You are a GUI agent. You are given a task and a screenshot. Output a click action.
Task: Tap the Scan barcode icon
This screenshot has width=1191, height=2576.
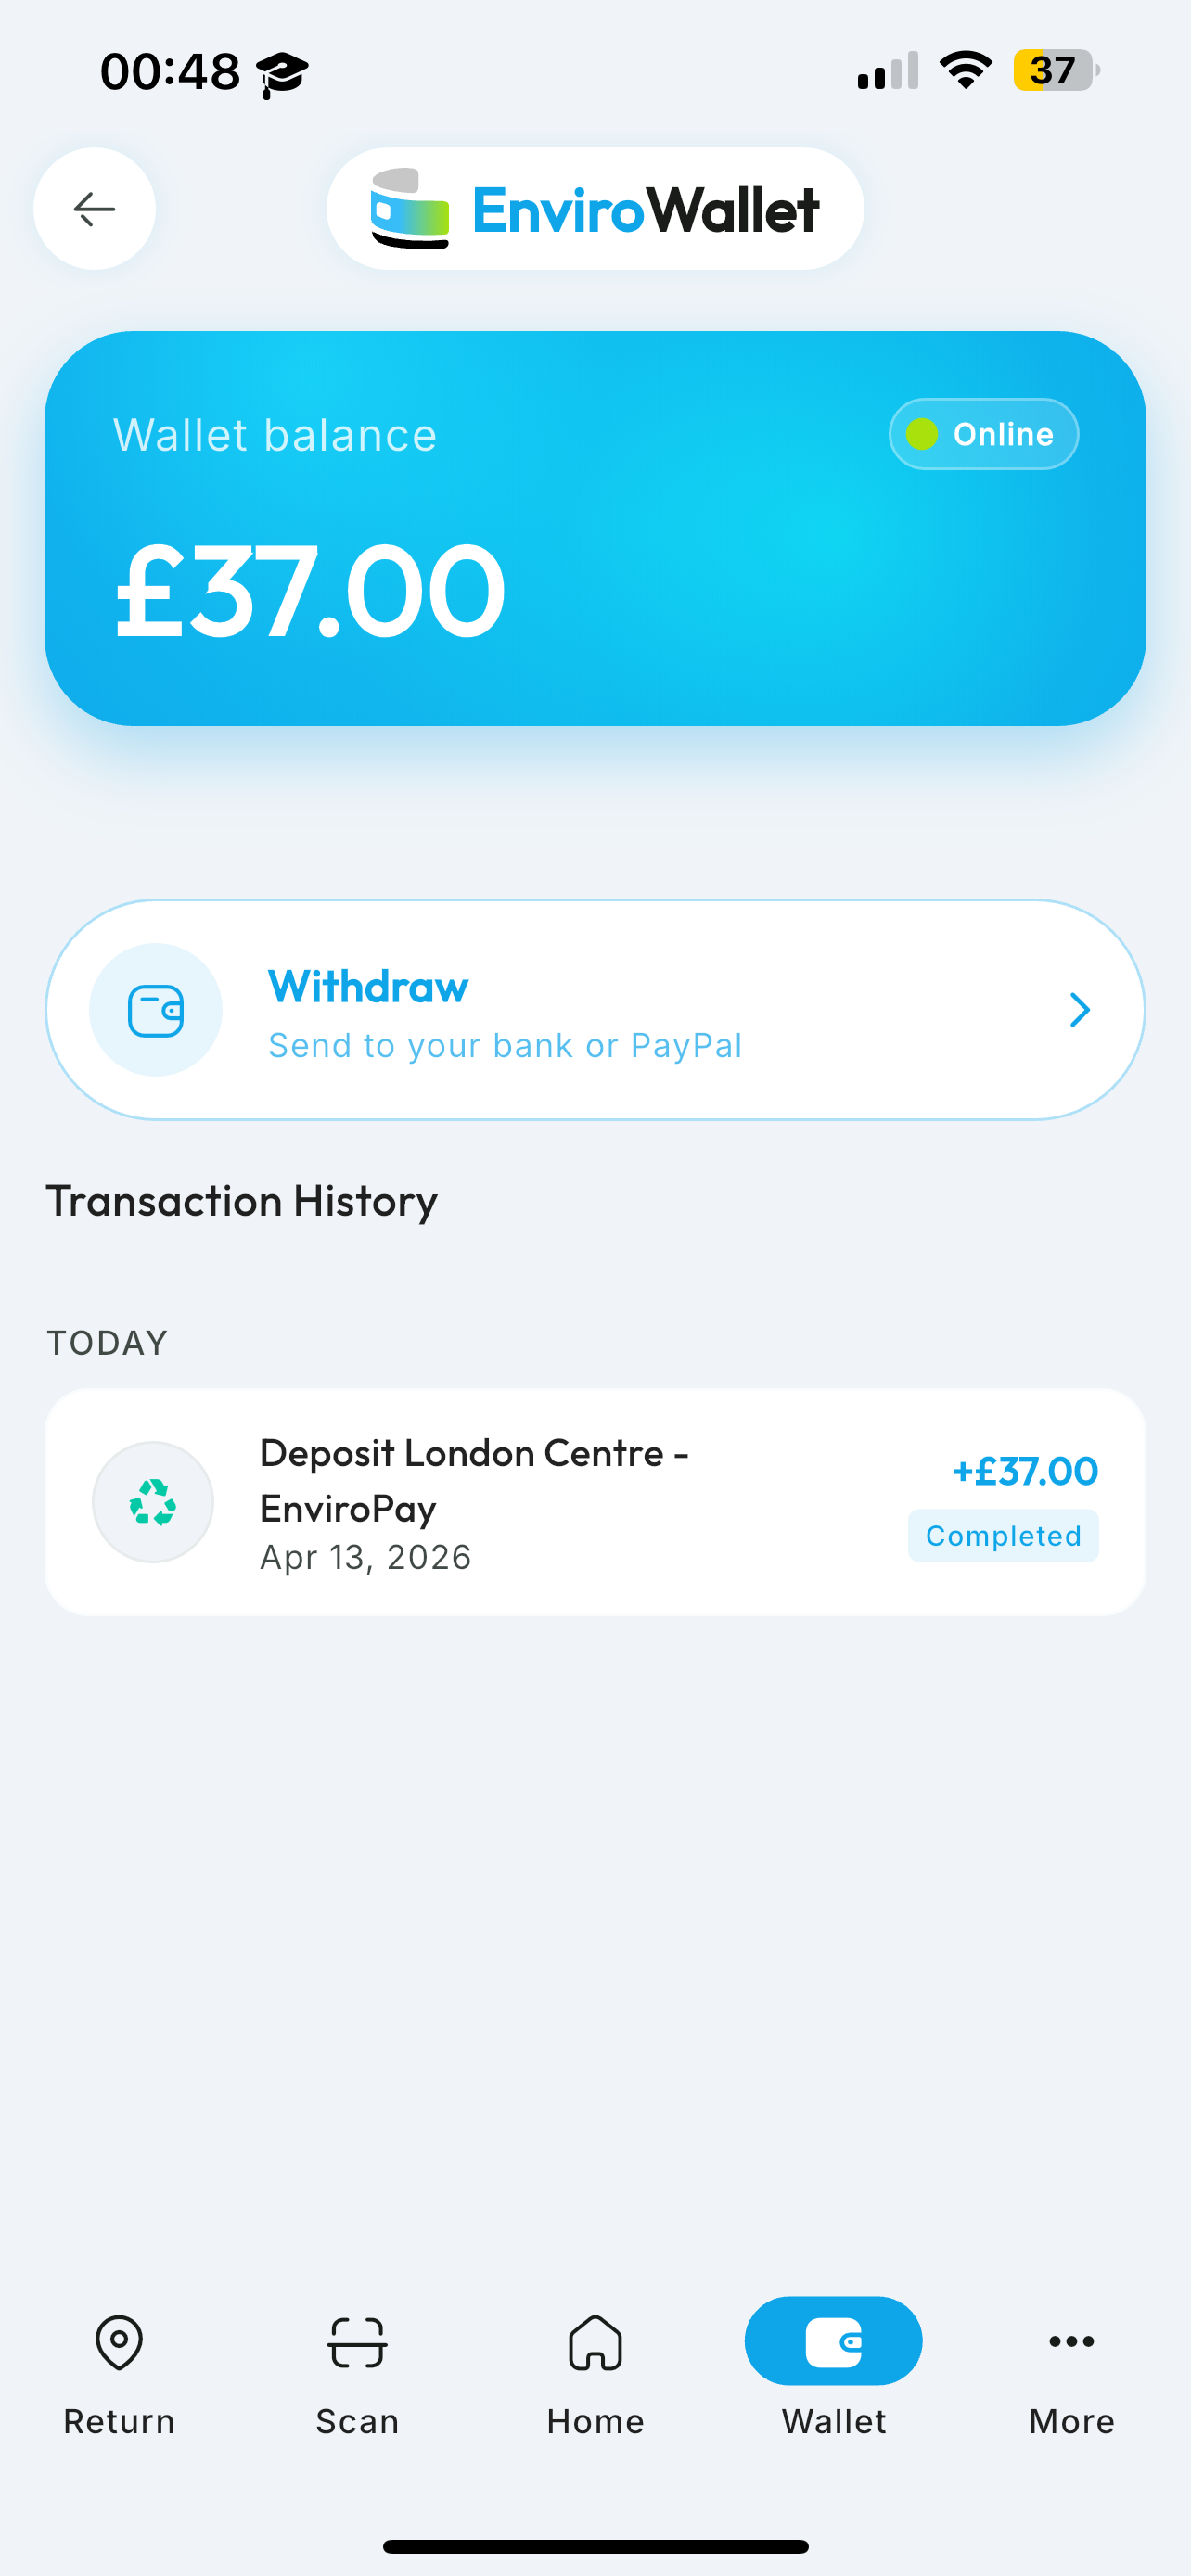(357, 2342)
